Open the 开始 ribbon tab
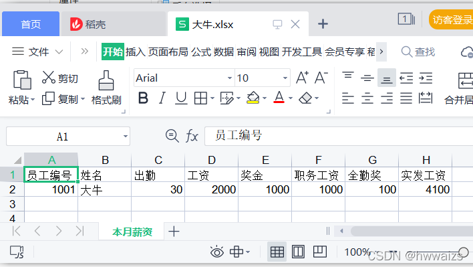The image size is (473, 267). [x=113, y=52]
